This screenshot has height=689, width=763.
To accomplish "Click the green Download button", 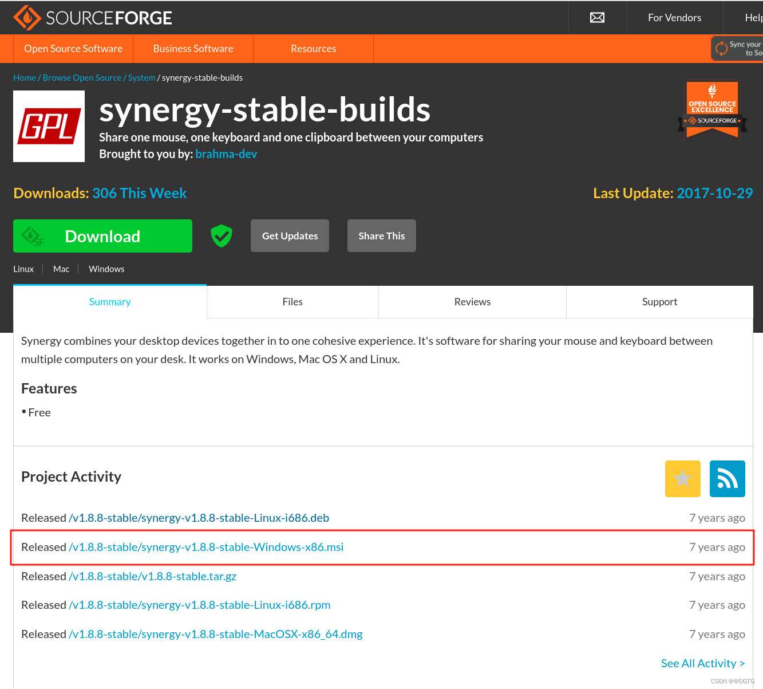I will coord(102,236).
